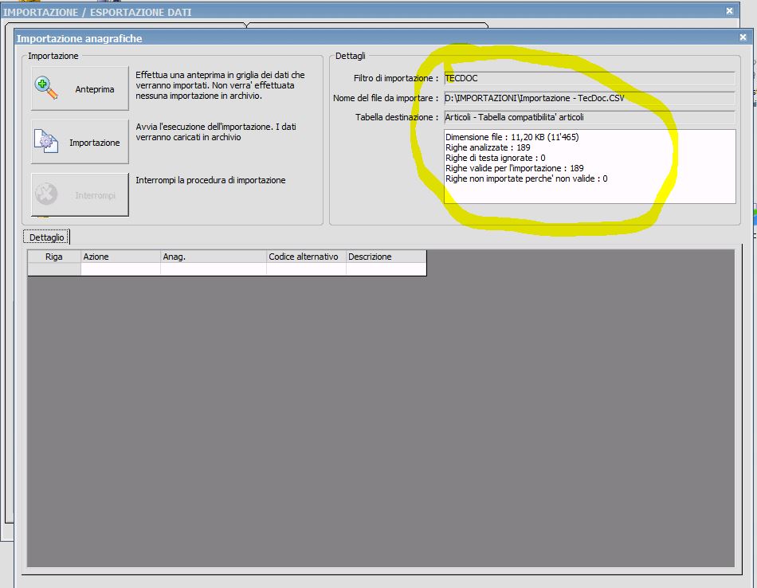Image resolution: width=757 pixels, height=588 pixels.
Task: Start the import with Importazione button
Action: (80, 142)
